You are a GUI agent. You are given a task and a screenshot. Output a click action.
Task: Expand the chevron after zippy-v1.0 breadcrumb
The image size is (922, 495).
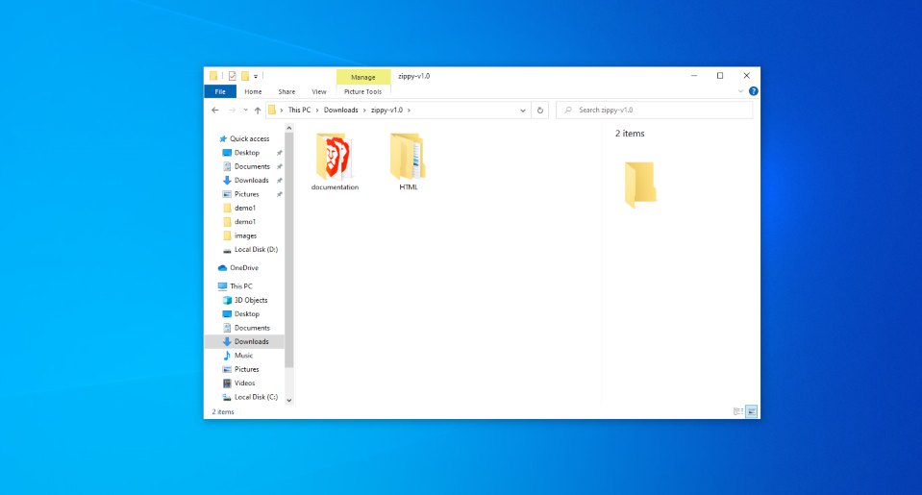(409, 110)
